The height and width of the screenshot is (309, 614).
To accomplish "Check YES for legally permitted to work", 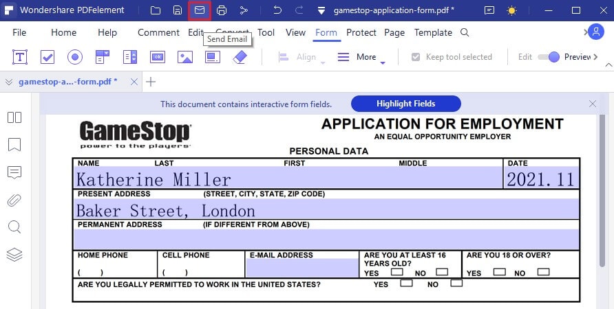I will [406, 282].
